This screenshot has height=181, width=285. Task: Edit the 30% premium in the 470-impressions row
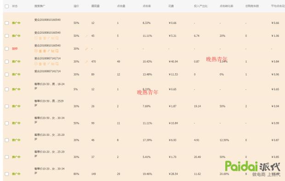tap(86, 62)
